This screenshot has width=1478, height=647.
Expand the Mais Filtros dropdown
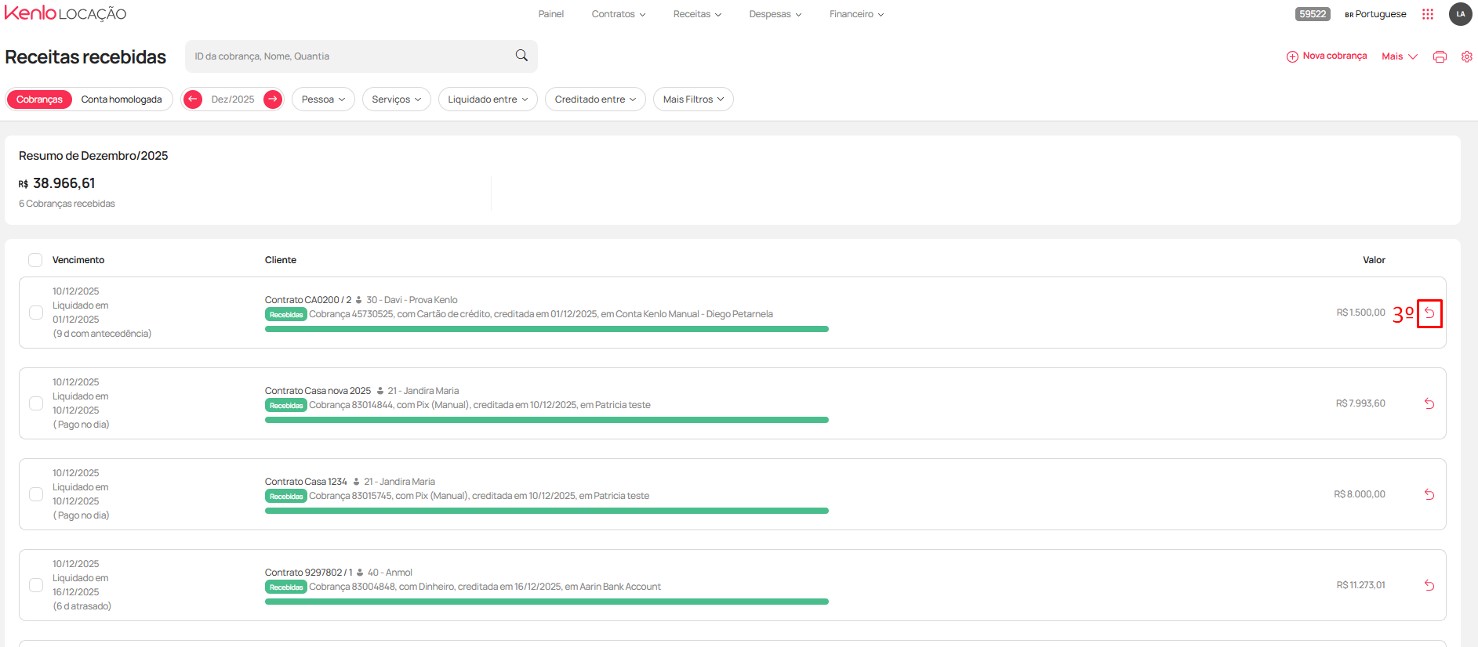click(x=693, y=99)
